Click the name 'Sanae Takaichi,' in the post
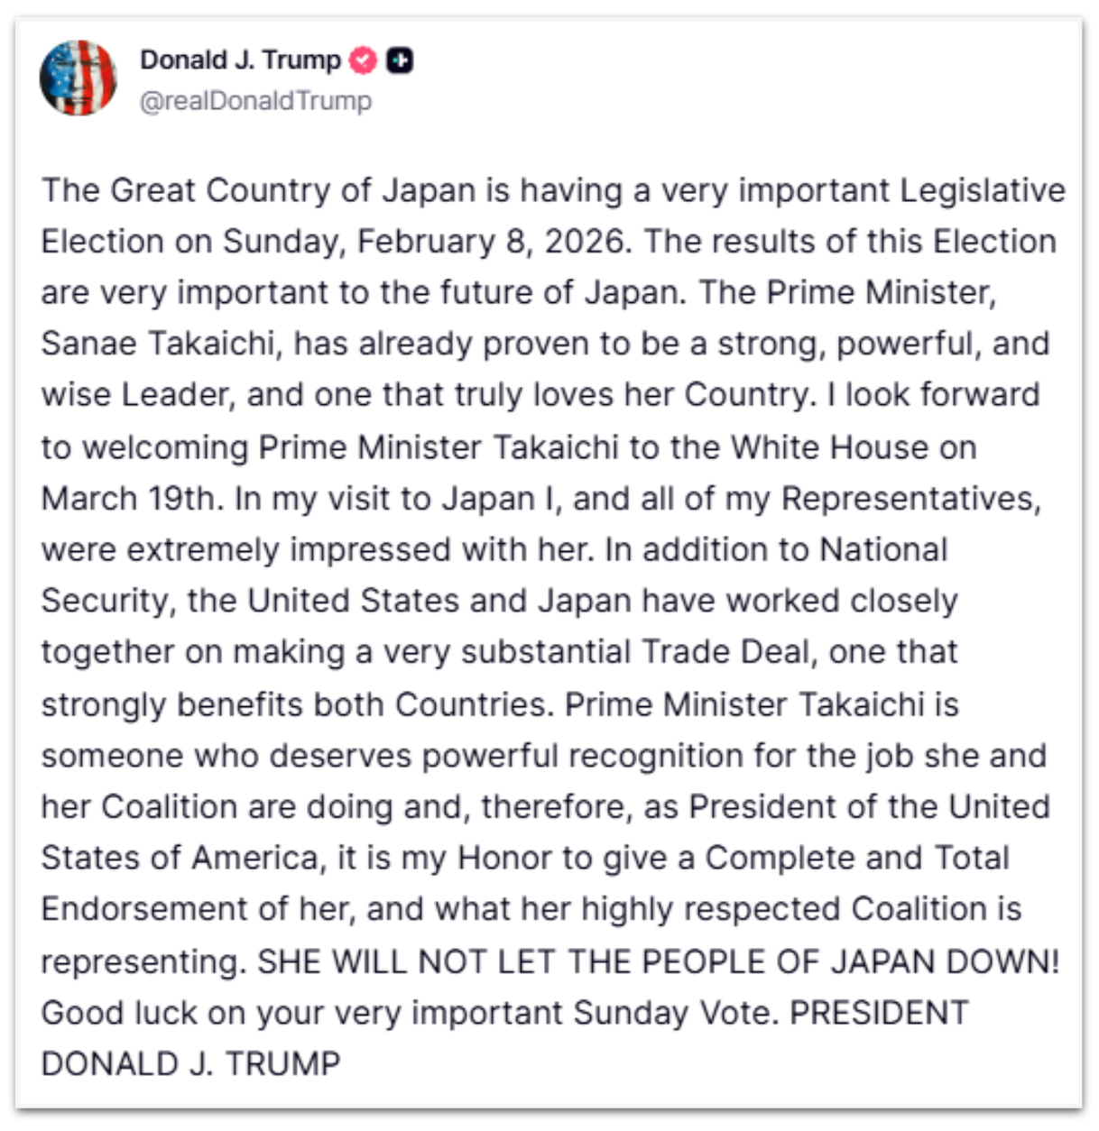The width and height of the screenshot is (1099, 1131). [158, 344]
